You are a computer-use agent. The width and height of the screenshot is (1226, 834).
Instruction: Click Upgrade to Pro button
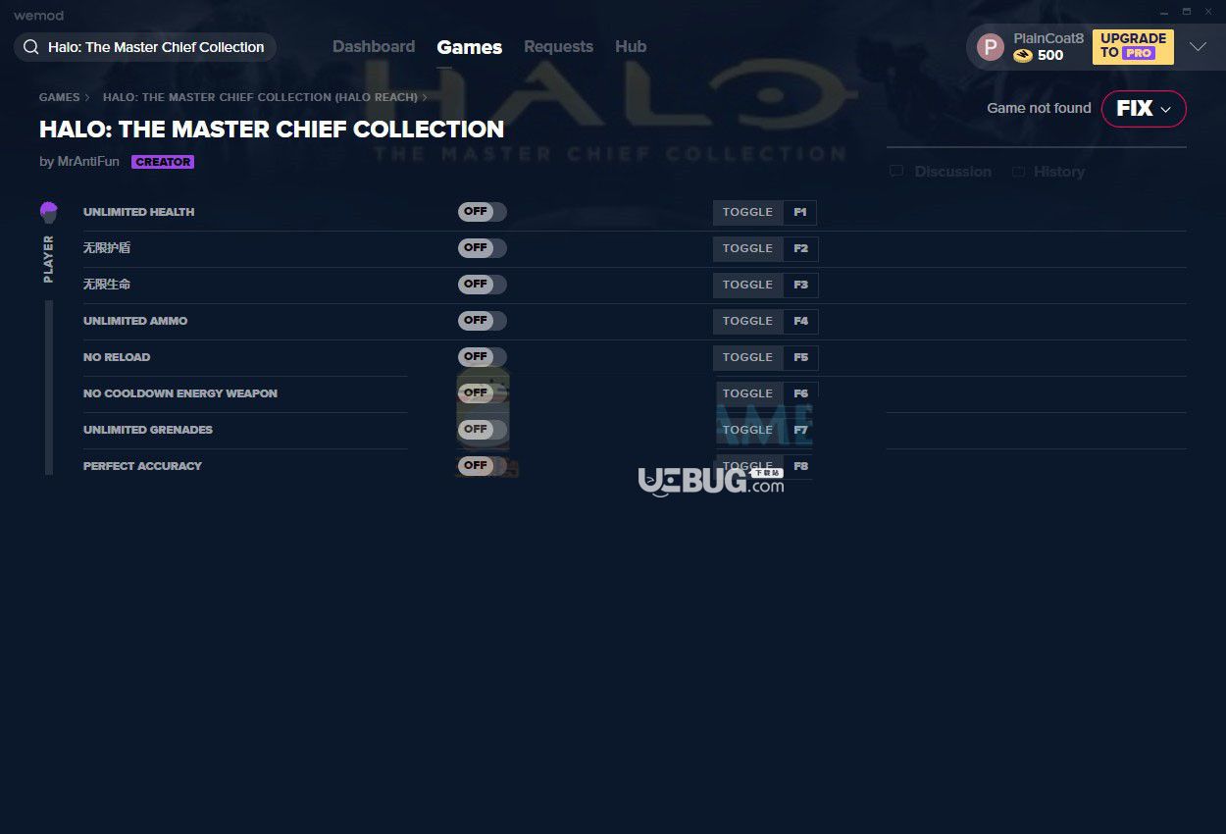(1133, 46)
